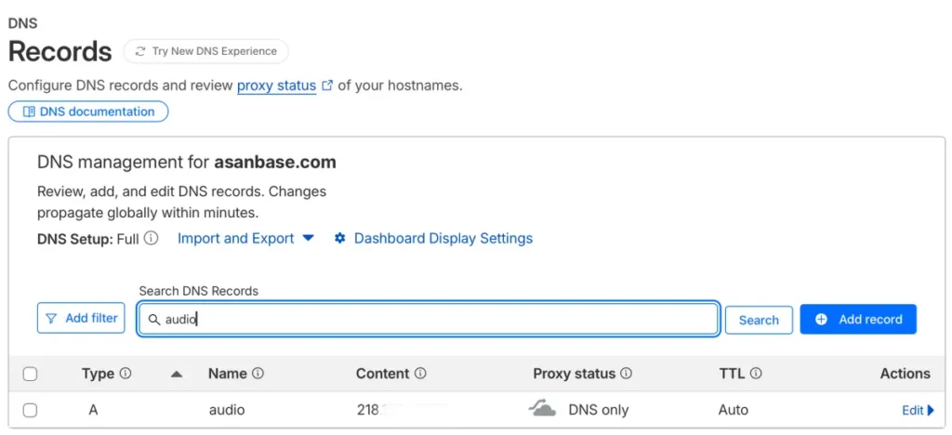Click the audio name cell
Screen dimensions: 952x435
click(x=227, y=410)
